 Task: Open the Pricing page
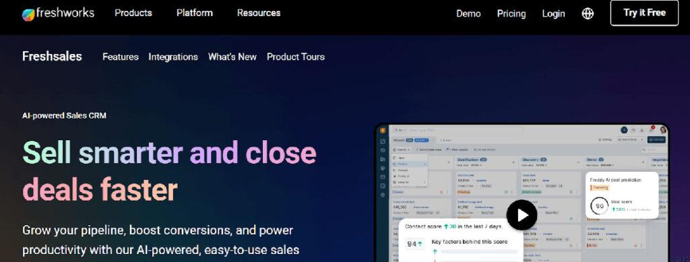(511, 13)
